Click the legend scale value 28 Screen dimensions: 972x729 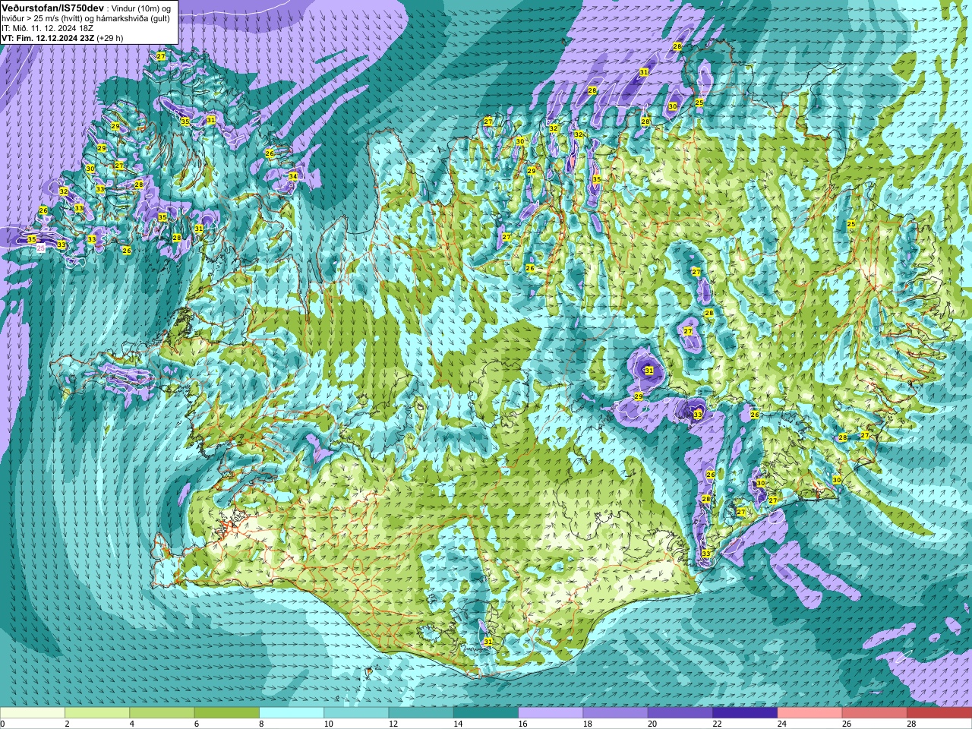coord(911,724)
